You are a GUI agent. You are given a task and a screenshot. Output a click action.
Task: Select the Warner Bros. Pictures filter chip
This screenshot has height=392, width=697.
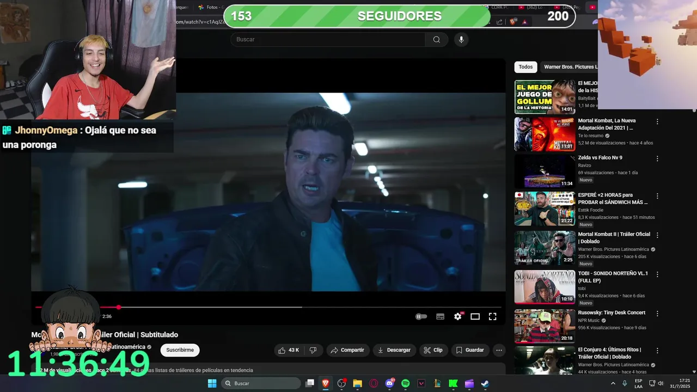coord(569,67)
